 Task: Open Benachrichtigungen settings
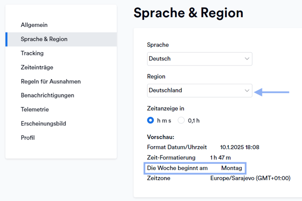point(47,95)
